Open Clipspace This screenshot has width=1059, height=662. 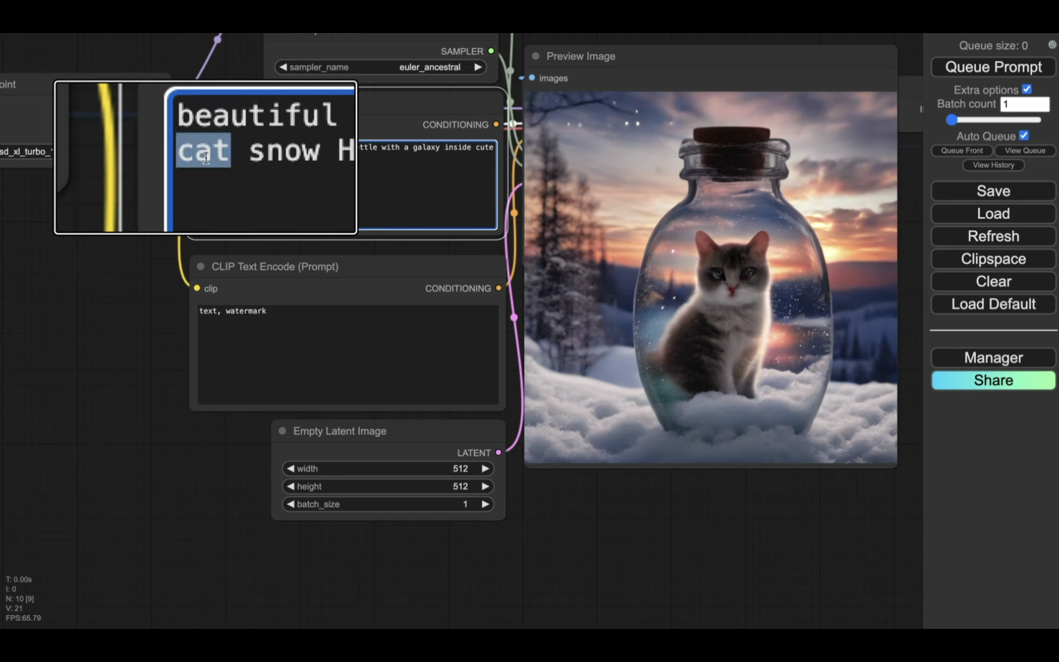click(x=993, y=259)
